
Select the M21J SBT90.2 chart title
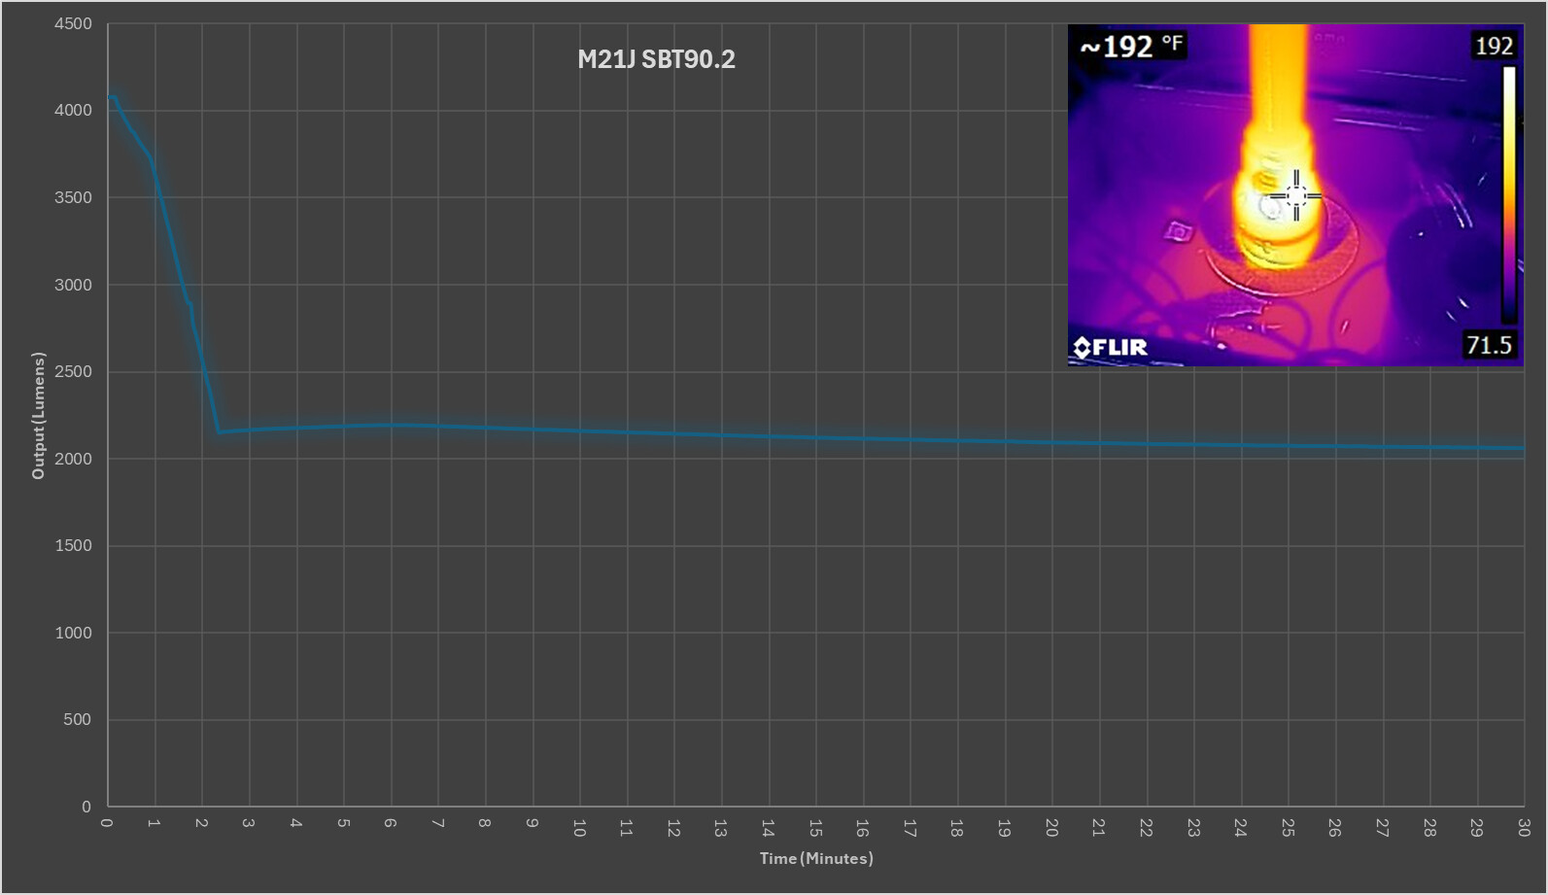pyautogui.click(x=656, y=59)
